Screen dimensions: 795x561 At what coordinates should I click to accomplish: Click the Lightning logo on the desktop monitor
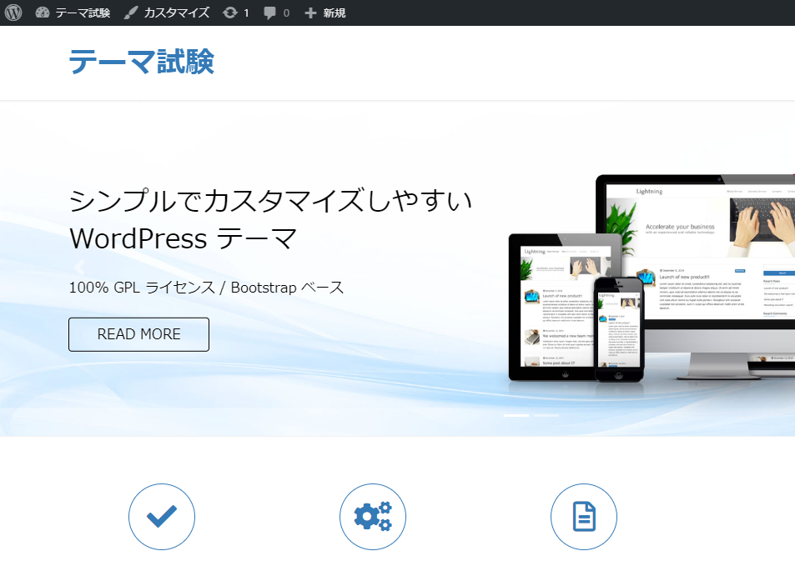[649, 191]
